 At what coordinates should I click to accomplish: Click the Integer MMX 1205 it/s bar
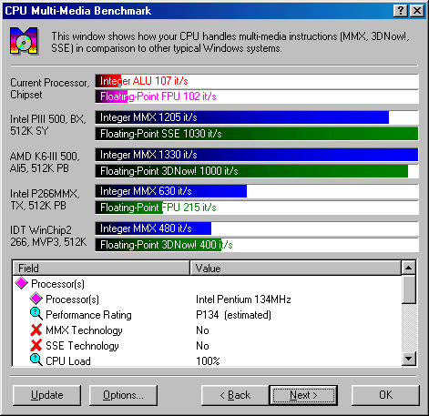(x=257, y=117)
